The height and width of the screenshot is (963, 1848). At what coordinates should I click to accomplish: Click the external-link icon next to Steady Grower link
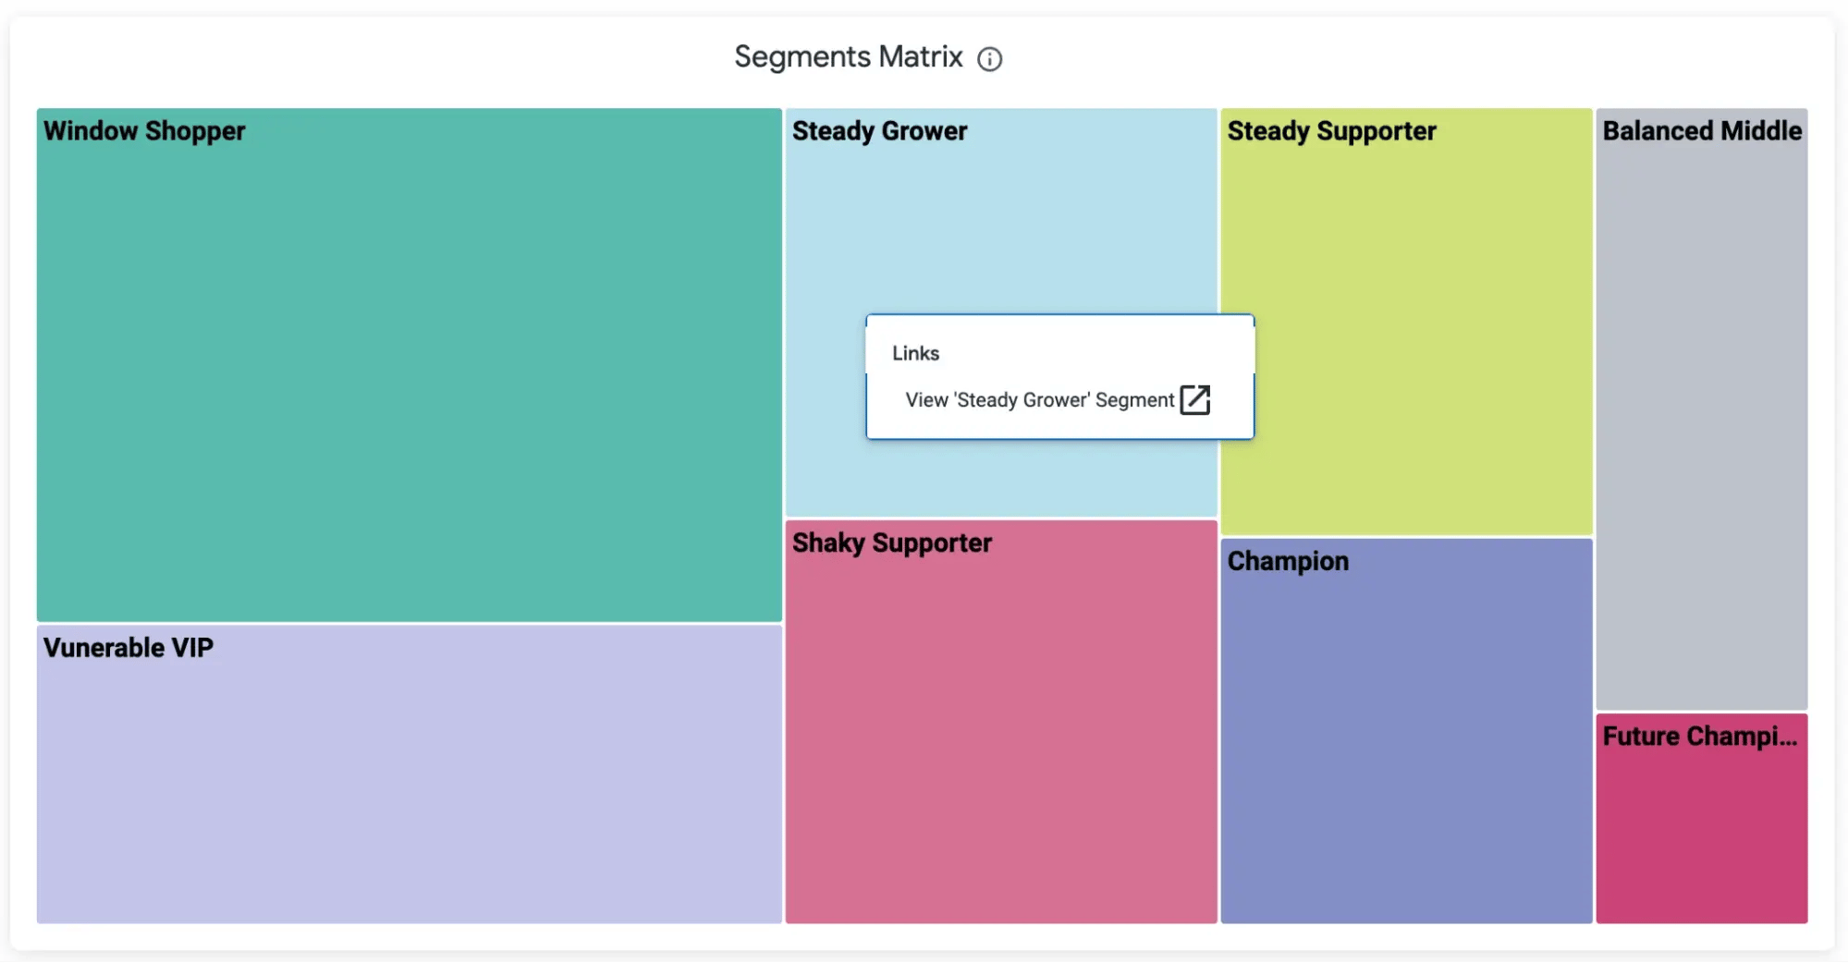1196,400
